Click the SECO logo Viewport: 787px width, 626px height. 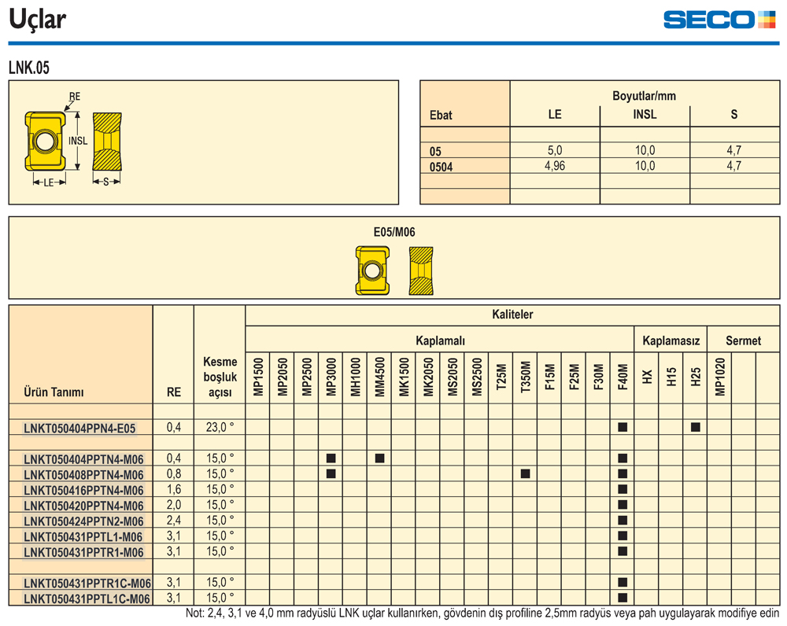click(719, 20)
